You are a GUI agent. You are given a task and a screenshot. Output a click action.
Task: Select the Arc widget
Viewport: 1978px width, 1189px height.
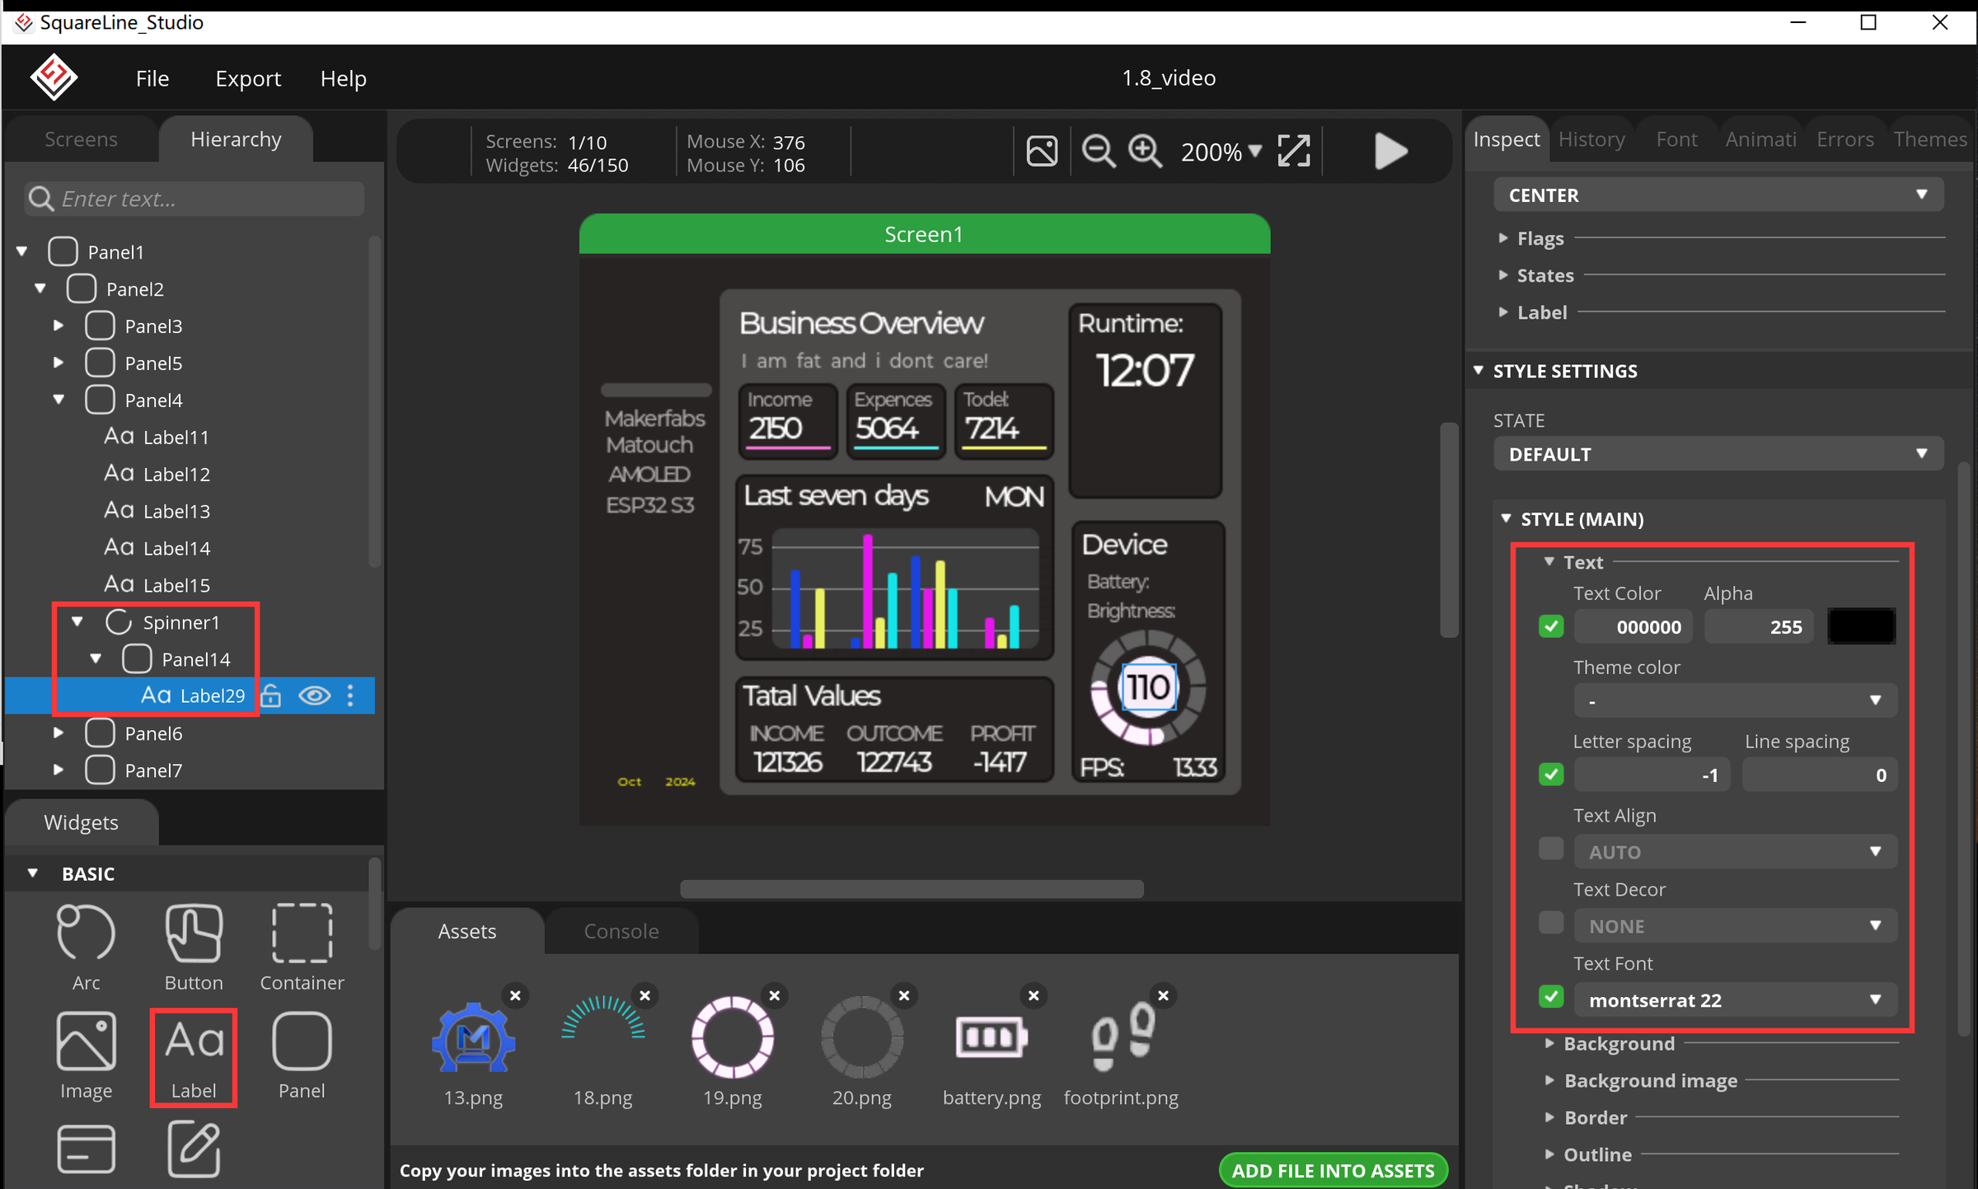click(86, 948)
